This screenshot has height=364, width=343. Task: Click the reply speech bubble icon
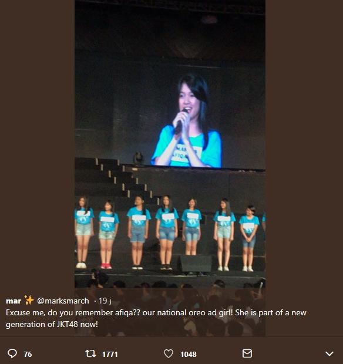pyautogui.click(x=12, y=353)
